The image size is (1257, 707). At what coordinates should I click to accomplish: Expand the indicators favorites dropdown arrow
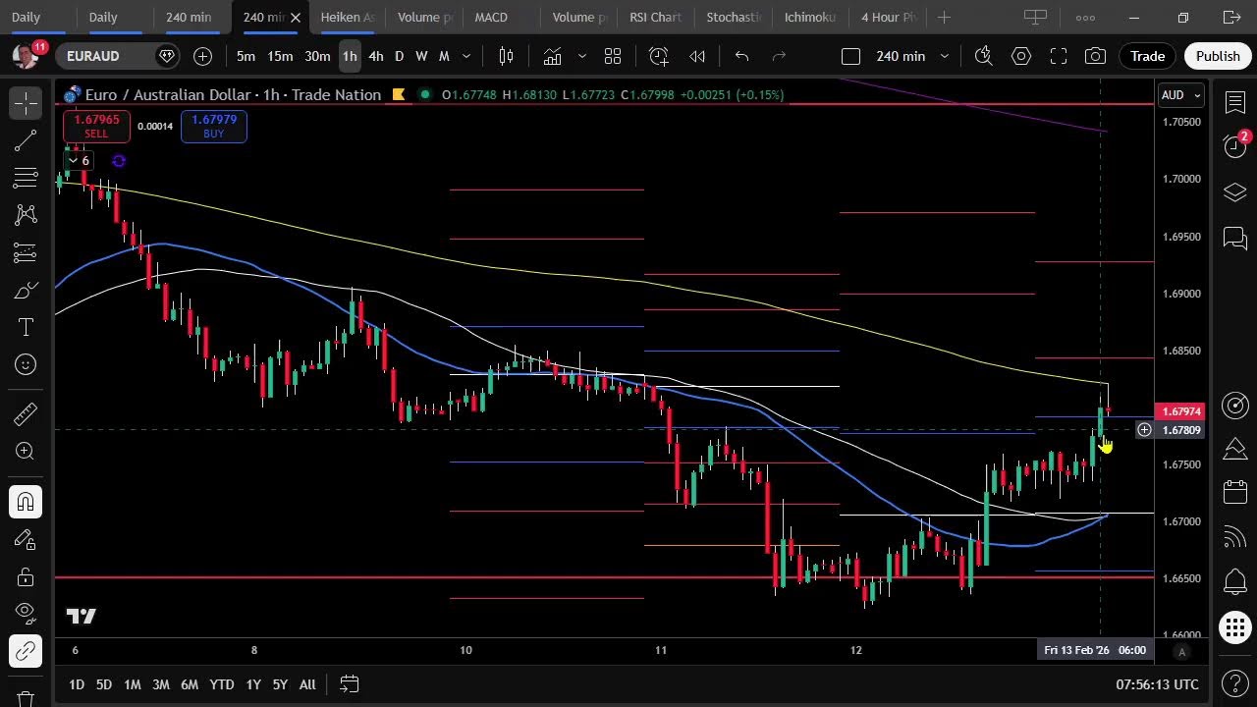coord(581,56)
